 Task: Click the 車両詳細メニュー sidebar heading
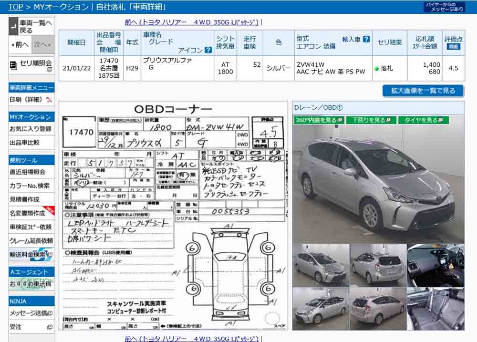tap(31, 88)
